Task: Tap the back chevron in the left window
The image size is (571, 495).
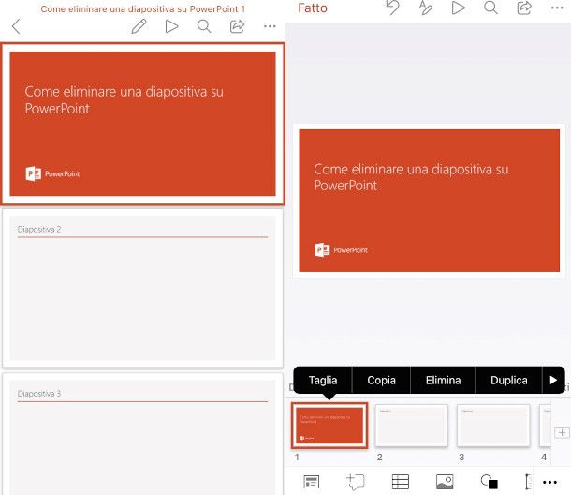Action: (x=16, y=26)
